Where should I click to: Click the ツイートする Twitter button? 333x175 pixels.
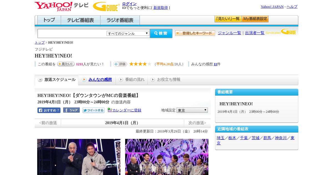(94, 110)
